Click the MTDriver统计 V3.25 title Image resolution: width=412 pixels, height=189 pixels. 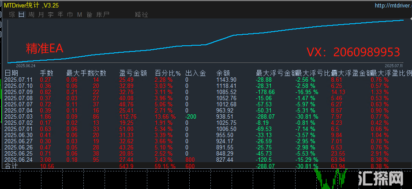point(31,5)
